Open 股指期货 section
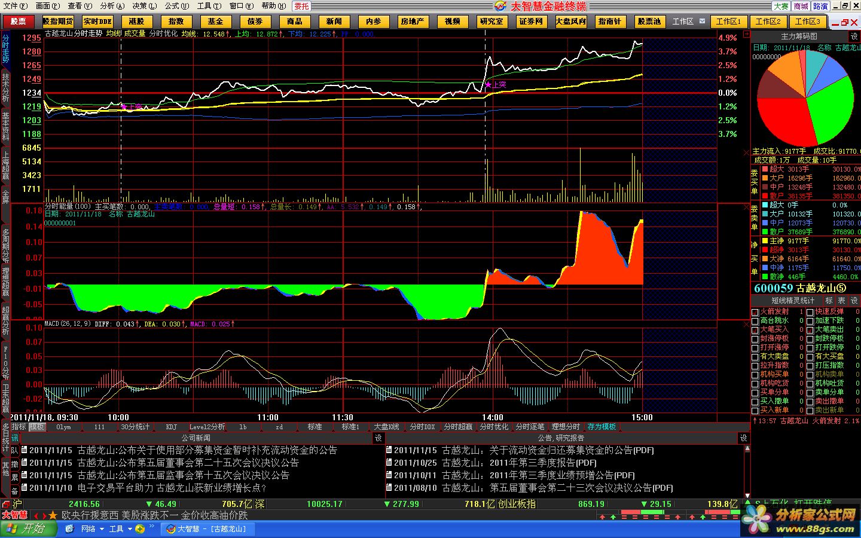This screenshot has width=861, height=538. pyautogui.click(x=58, y=22)
